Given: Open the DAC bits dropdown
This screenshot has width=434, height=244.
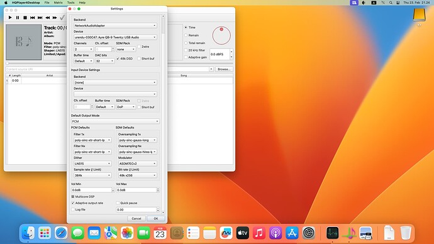Looking at the screenshot, I should (104, 61).
